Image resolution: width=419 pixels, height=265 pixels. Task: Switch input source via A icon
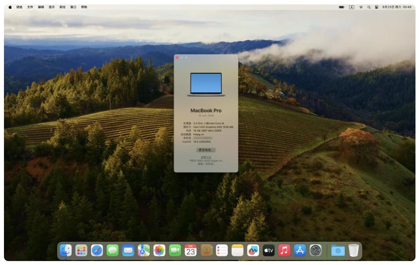coord(351,7)
